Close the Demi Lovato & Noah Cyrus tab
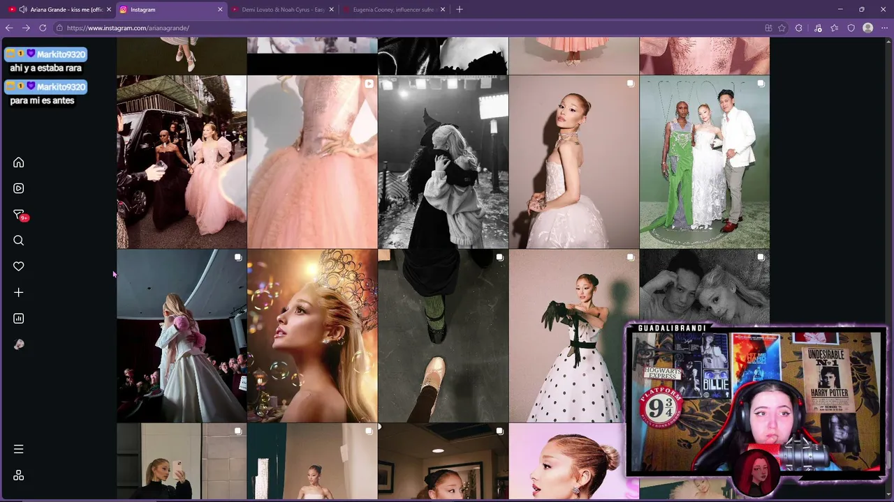894x502 pixels. 331,10
